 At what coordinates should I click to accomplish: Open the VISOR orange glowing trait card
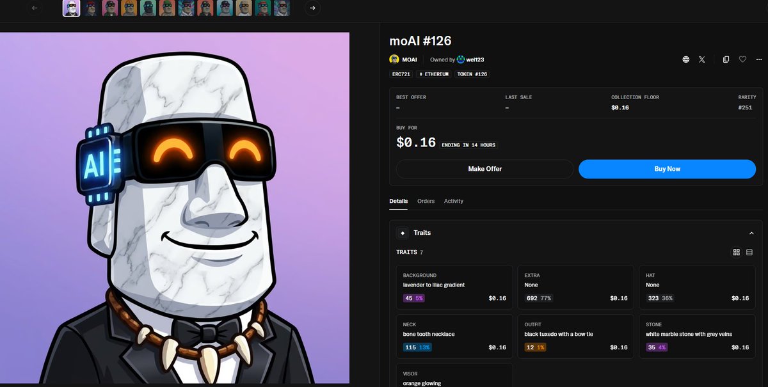pos(454,375)
